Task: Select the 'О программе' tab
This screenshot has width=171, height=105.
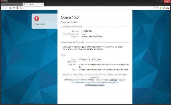Action: tap(33, 4)
